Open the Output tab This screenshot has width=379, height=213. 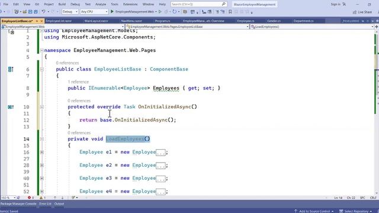pyautogui.click(x=59, y=204)
